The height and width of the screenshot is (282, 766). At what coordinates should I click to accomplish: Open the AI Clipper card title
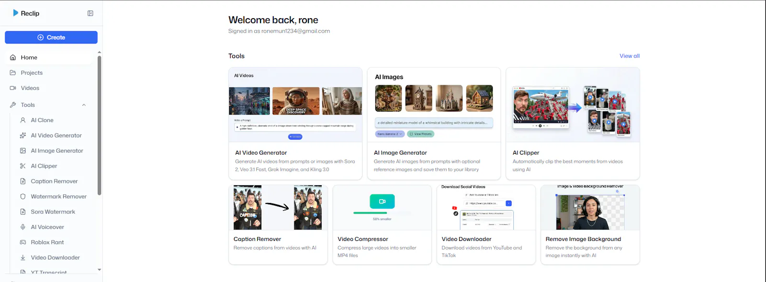(526, 153)
